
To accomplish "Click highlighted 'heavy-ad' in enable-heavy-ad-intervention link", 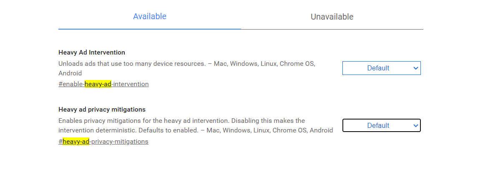I will [x=98, y=84].
